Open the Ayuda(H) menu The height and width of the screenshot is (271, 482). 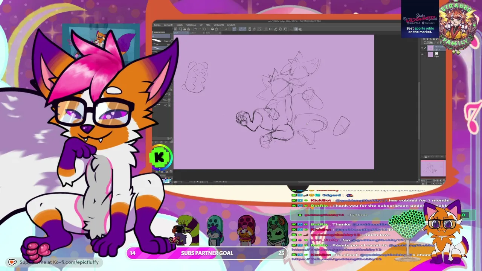[x=231, y=25]
